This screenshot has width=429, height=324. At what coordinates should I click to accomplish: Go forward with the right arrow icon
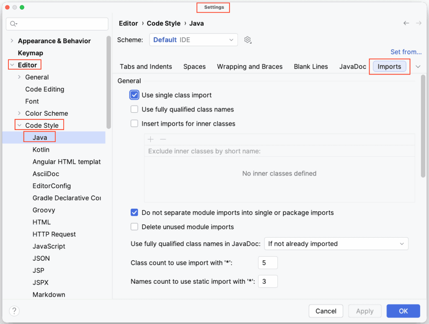click(x=419, y=23)
